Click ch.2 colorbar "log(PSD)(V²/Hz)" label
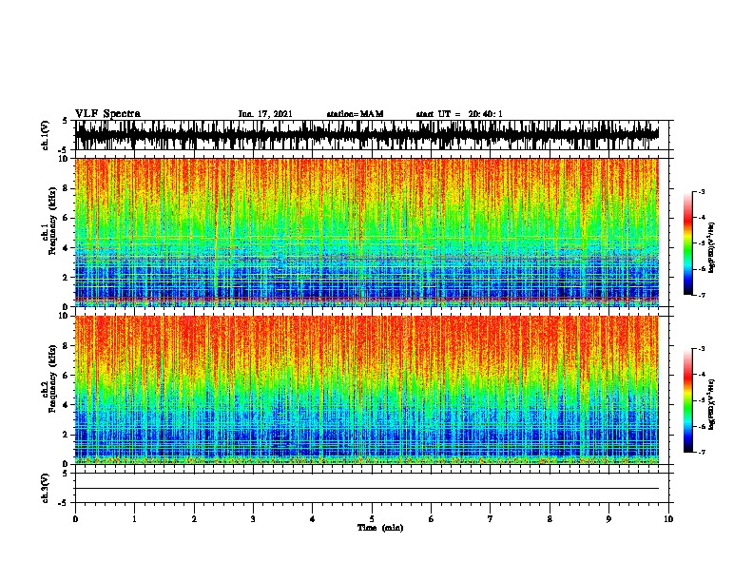Image resolution: width=753 pixels, height=582 pixels. point(712,404)
